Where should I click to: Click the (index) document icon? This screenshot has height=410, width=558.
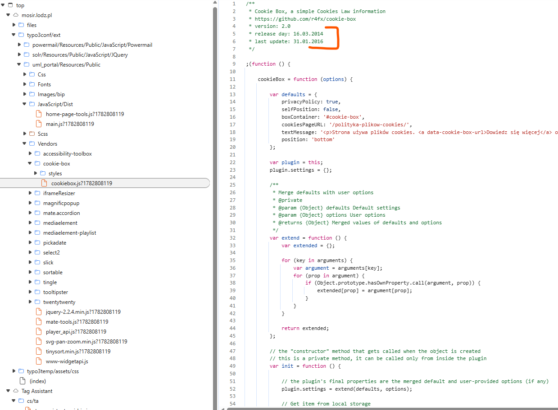point(23,381)
